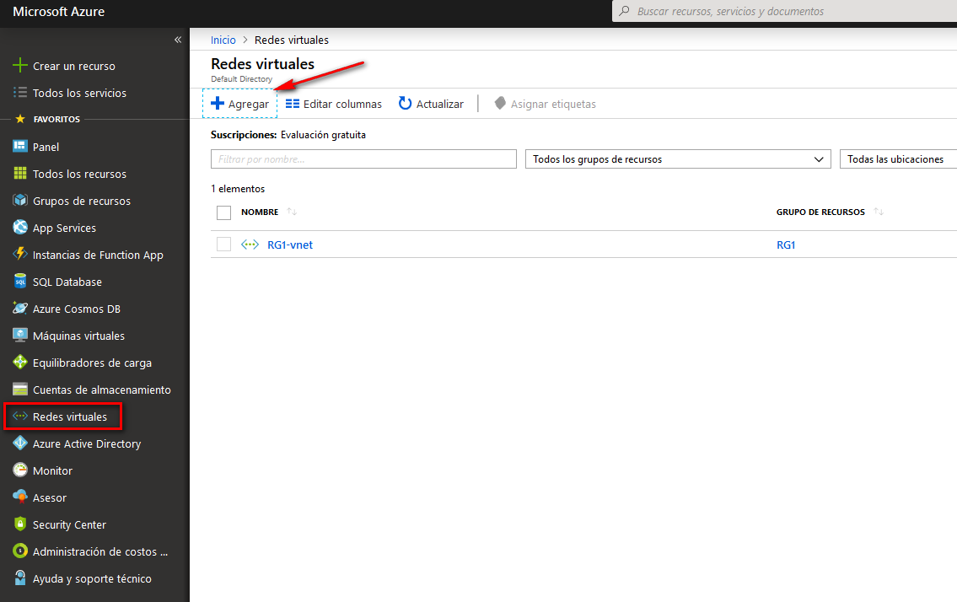Navigate to Inicio breadcrumb link
This screenshot has height=602, width=957.
click(223, 40)
